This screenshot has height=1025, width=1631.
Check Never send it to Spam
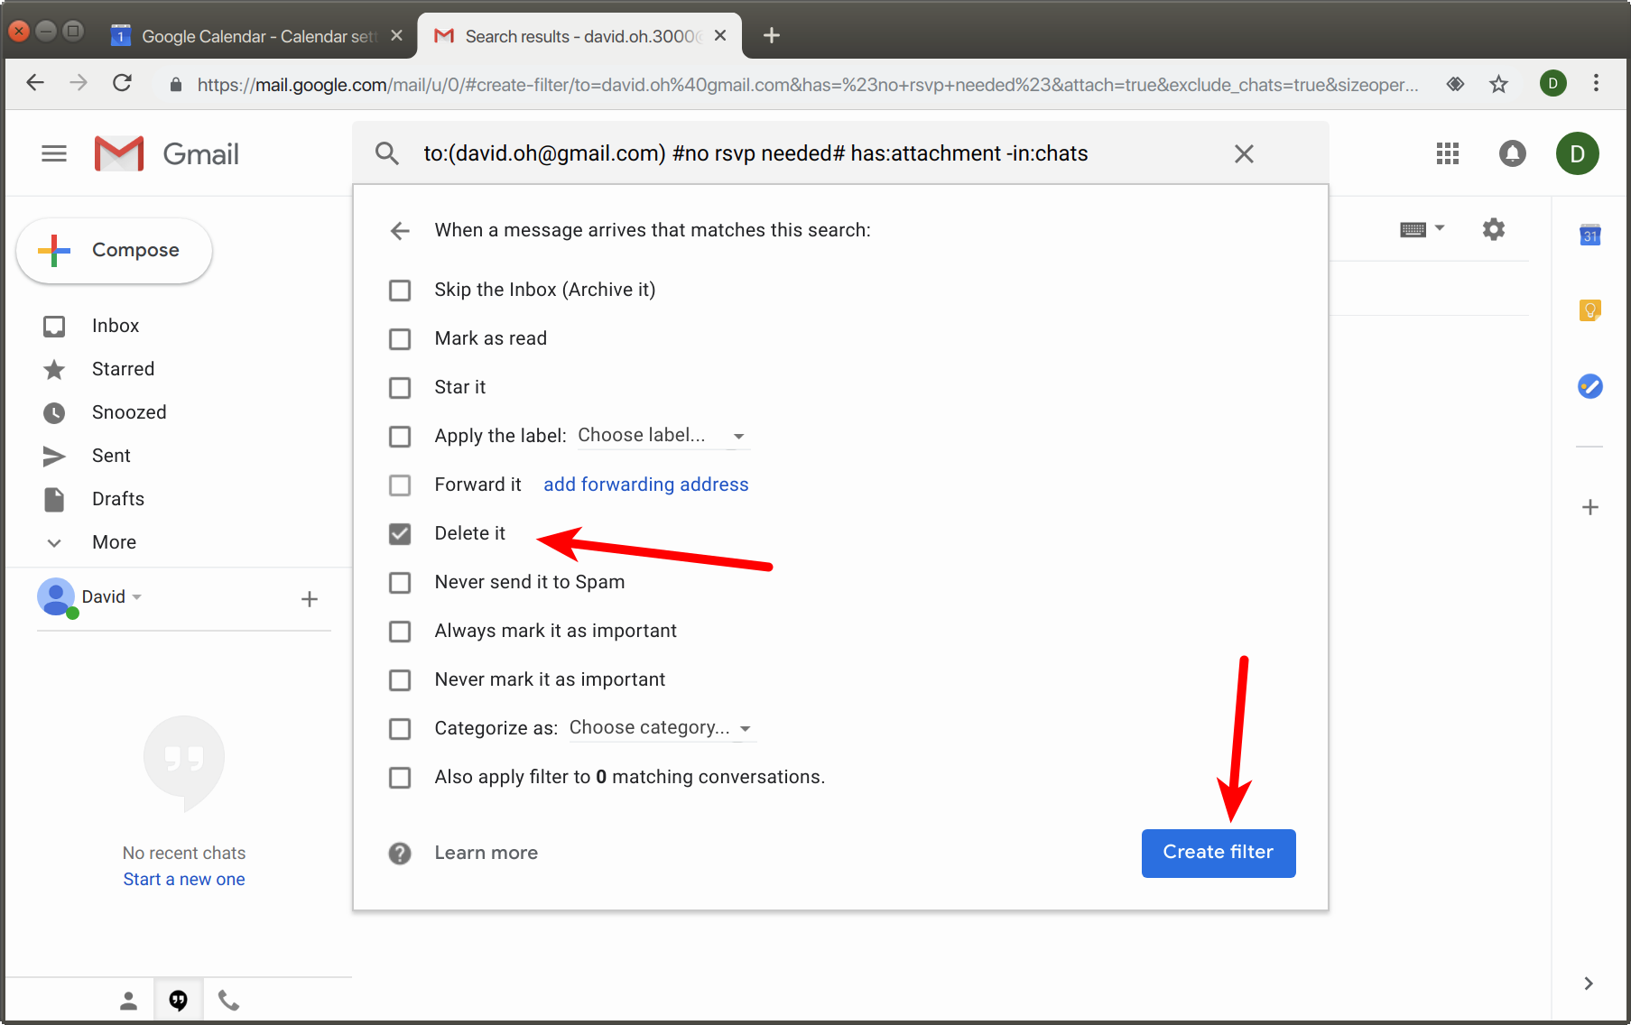pos(400,583)
